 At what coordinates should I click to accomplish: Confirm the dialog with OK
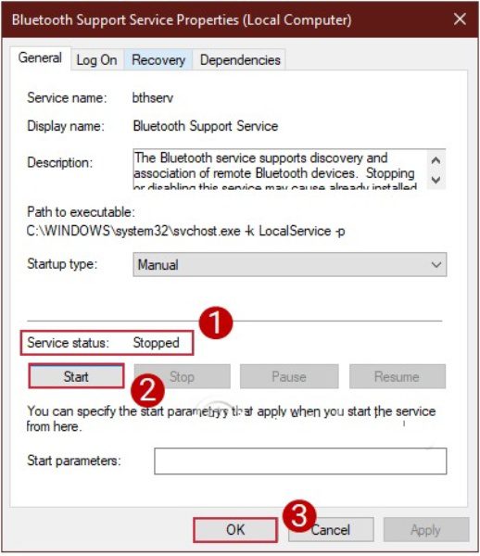click(x=235, y=530)
